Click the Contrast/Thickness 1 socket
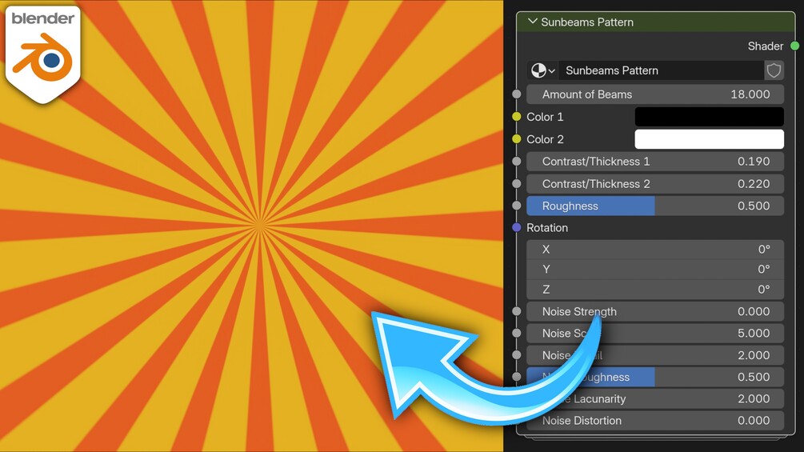The image size is (804, 452). pos(517,162)
